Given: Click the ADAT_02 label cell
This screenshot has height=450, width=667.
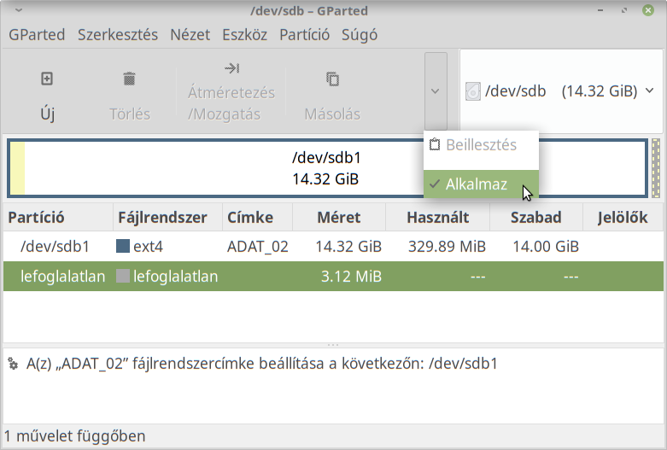Looking at the screenshot, I should [x=257, y=246].
